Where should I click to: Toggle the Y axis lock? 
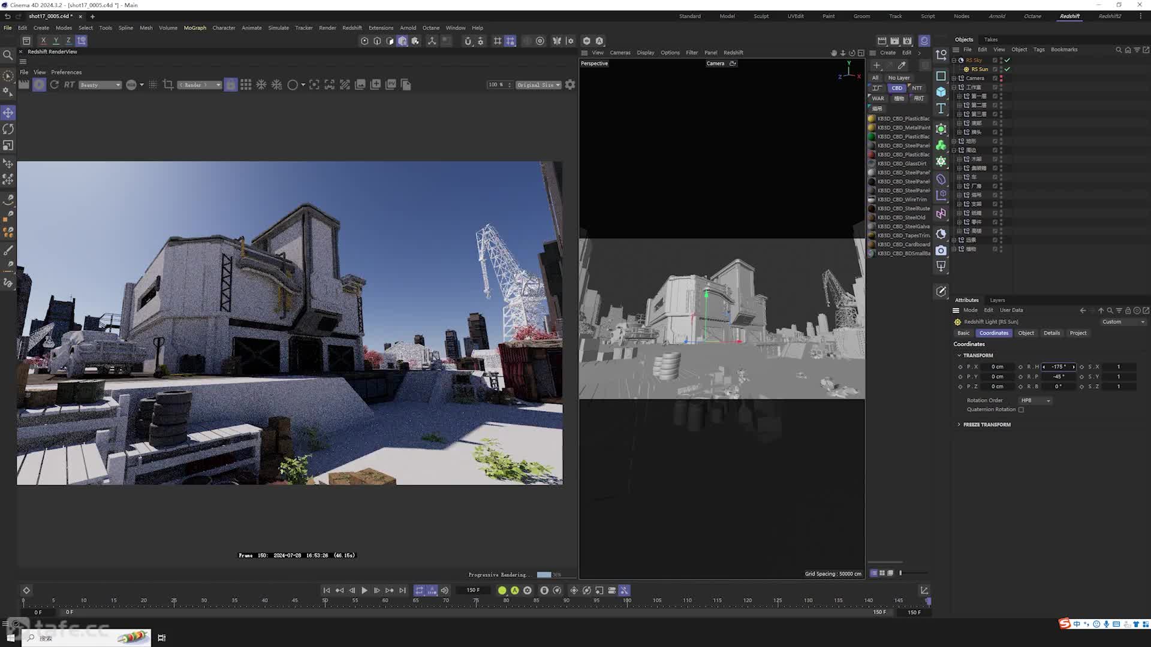56,41
